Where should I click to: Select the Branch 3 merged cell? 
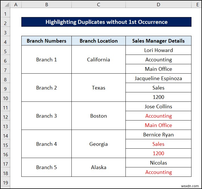46,116
